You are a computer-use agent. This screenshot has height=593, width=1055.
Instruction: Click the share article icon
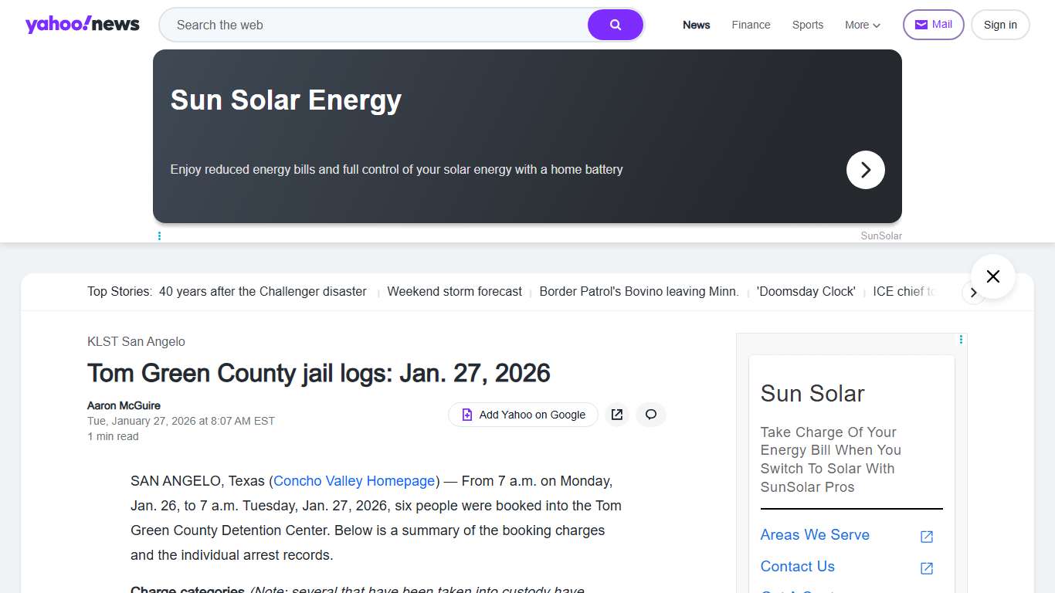pos(616,415)
